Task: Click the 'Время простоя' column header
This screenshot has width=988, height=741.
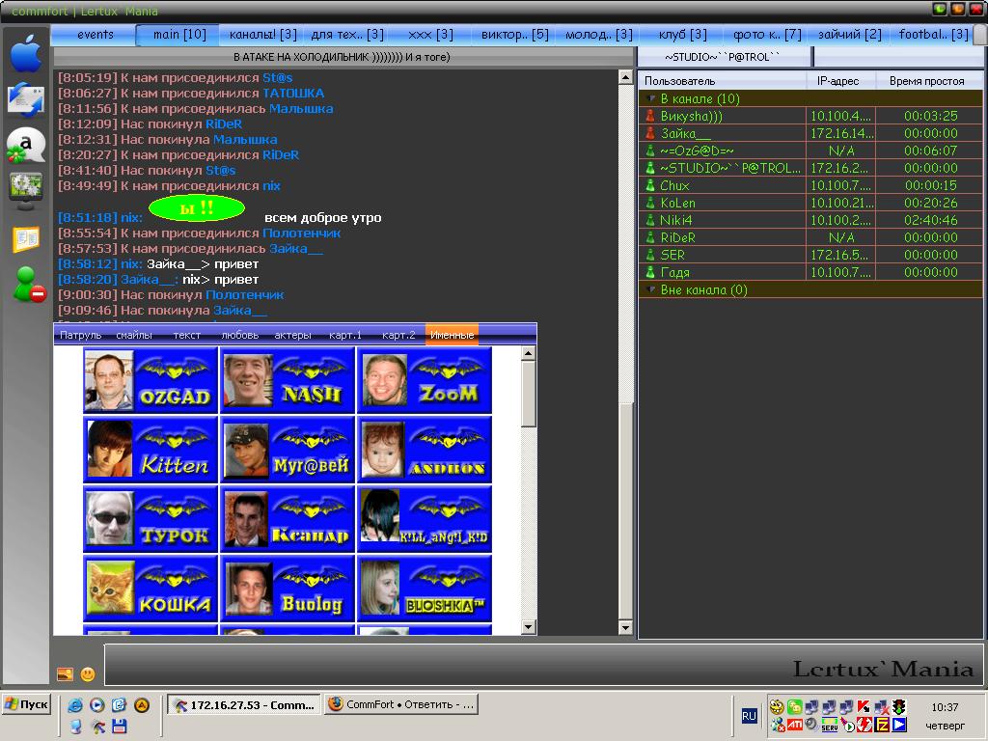Action: tap(926, 81)
